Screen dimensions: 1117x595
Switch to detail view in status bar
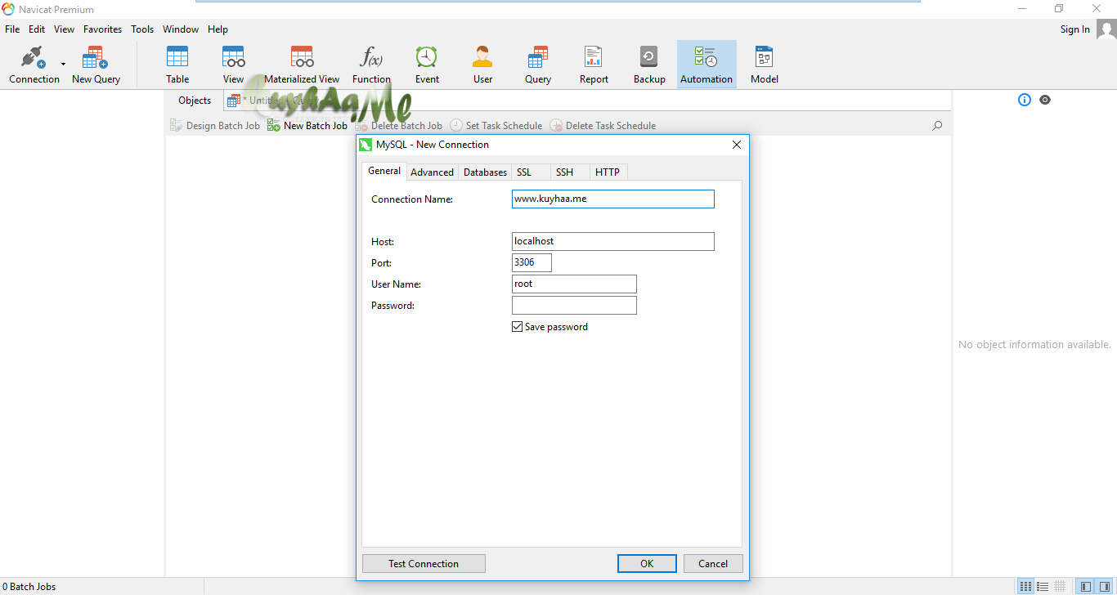(1043, 586)
